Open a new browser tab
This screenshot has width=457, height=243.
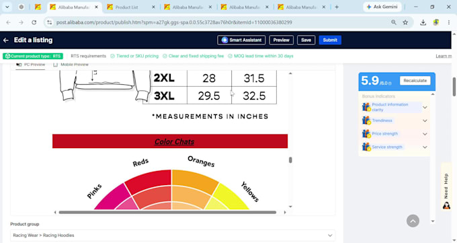coord(337,7)
